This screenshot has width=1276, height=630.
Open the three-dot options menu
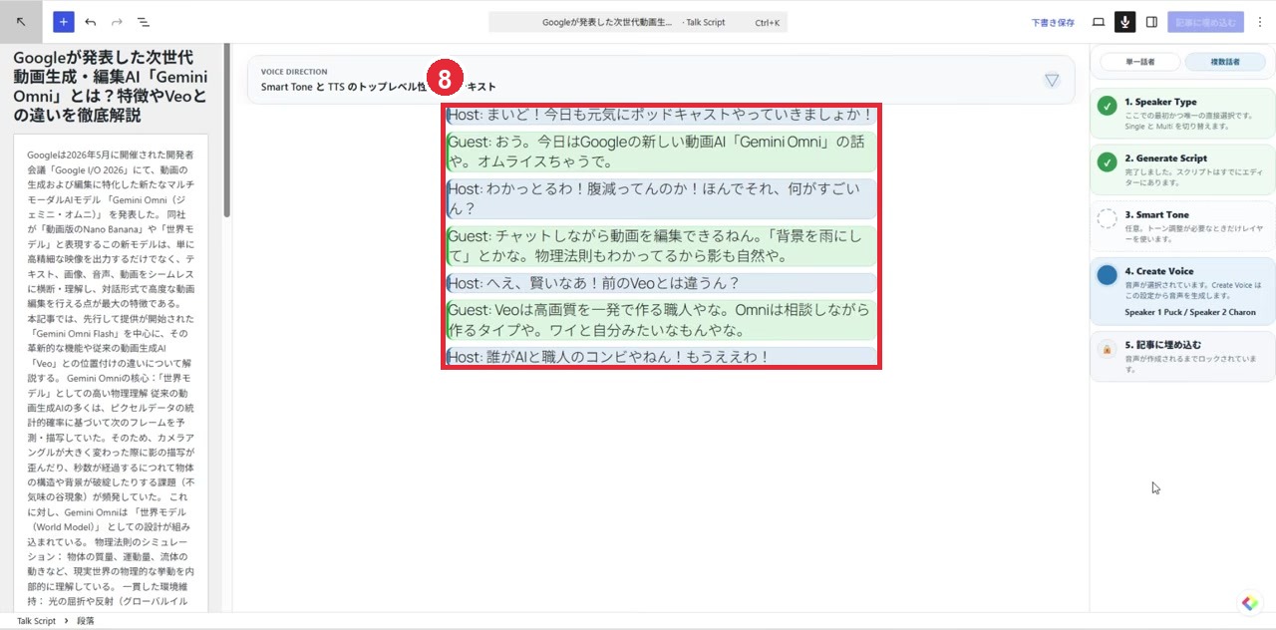[1259, 22]
